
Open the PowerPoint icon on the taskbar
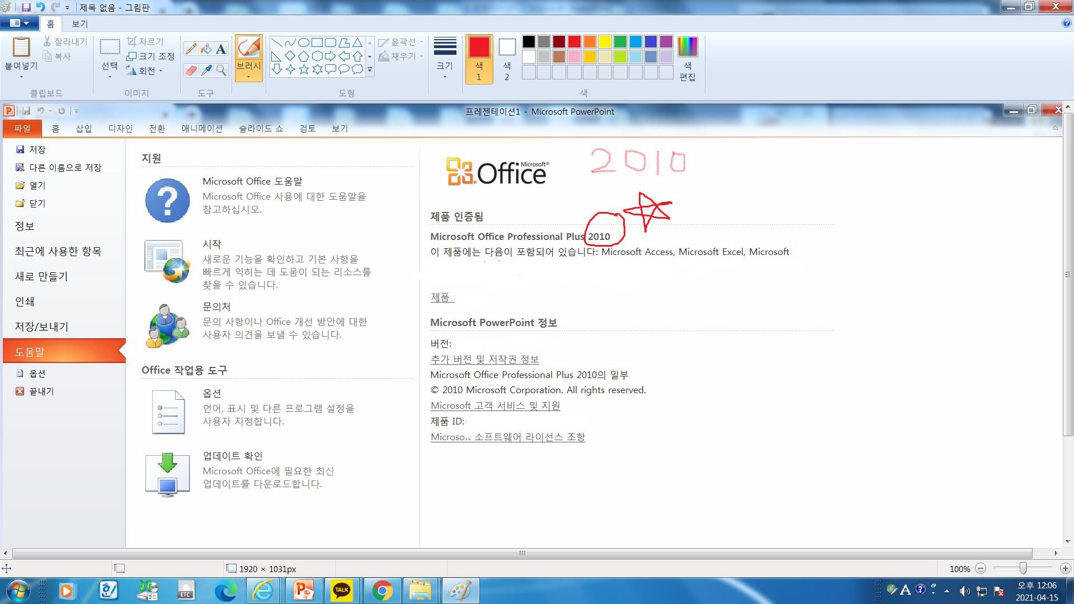[304, 591]
